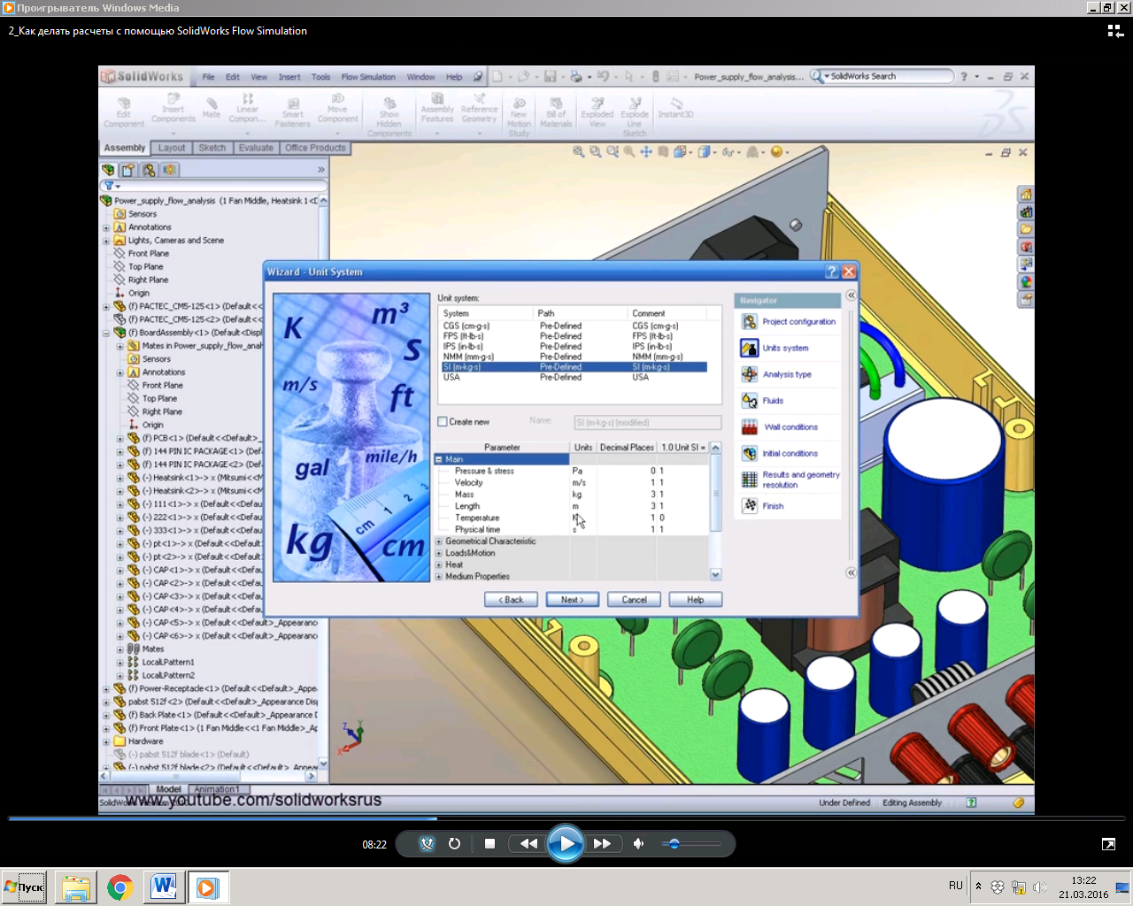Open Smart Fasteners tool
The height and width of the screenshot is (906, 1133).
pyautogui.click(x=293, y=112)
